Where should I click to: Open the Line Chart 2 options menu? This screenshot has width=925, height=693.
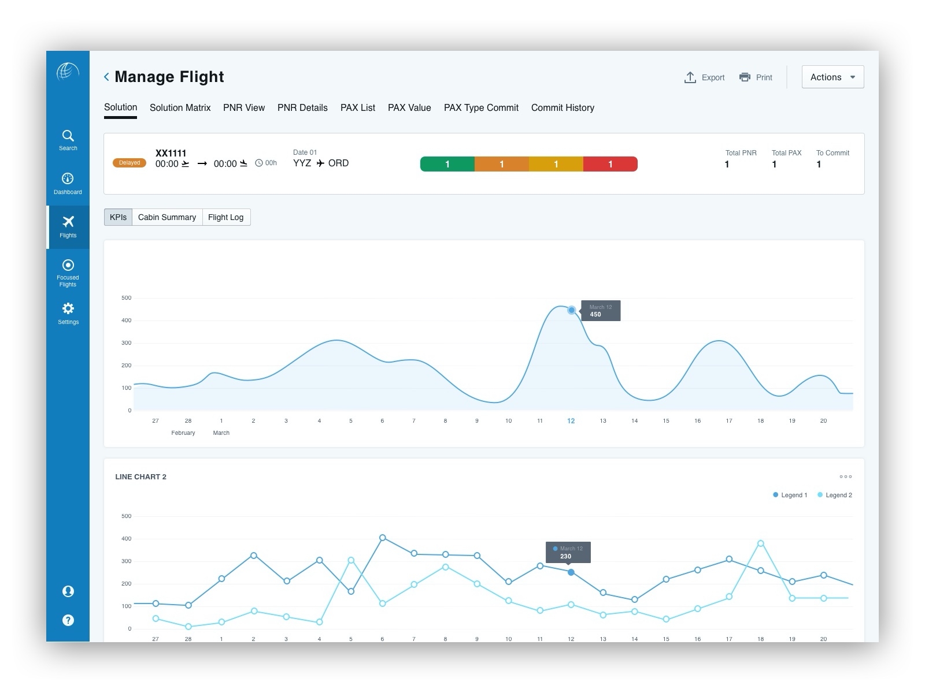[845, 476]
